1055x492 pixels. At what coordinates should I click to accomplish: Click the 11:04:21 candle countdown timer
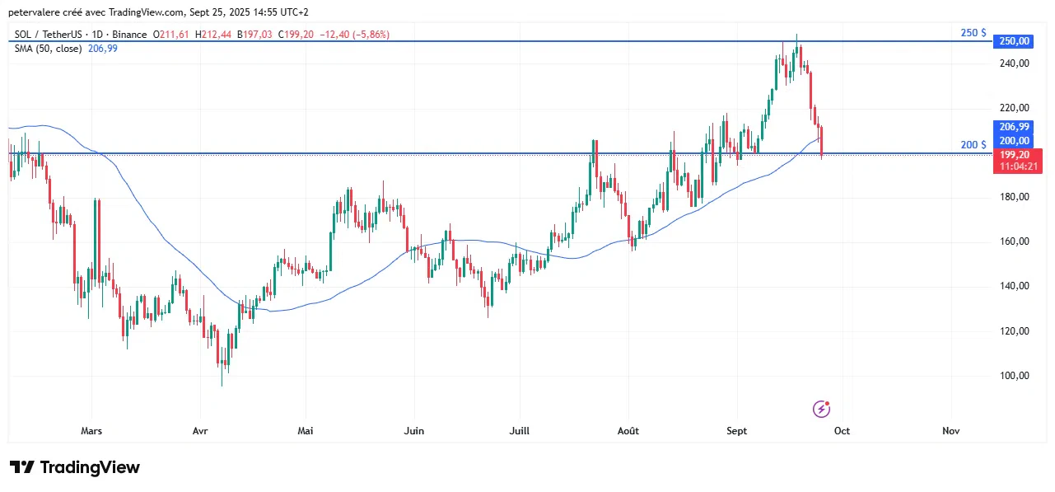click(x=1019, y=166)
